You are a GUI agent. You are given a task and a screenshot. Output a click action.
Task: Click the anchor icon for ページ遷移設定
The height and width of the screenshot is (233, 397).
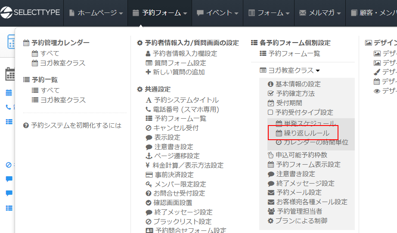(x=149, y=156)
